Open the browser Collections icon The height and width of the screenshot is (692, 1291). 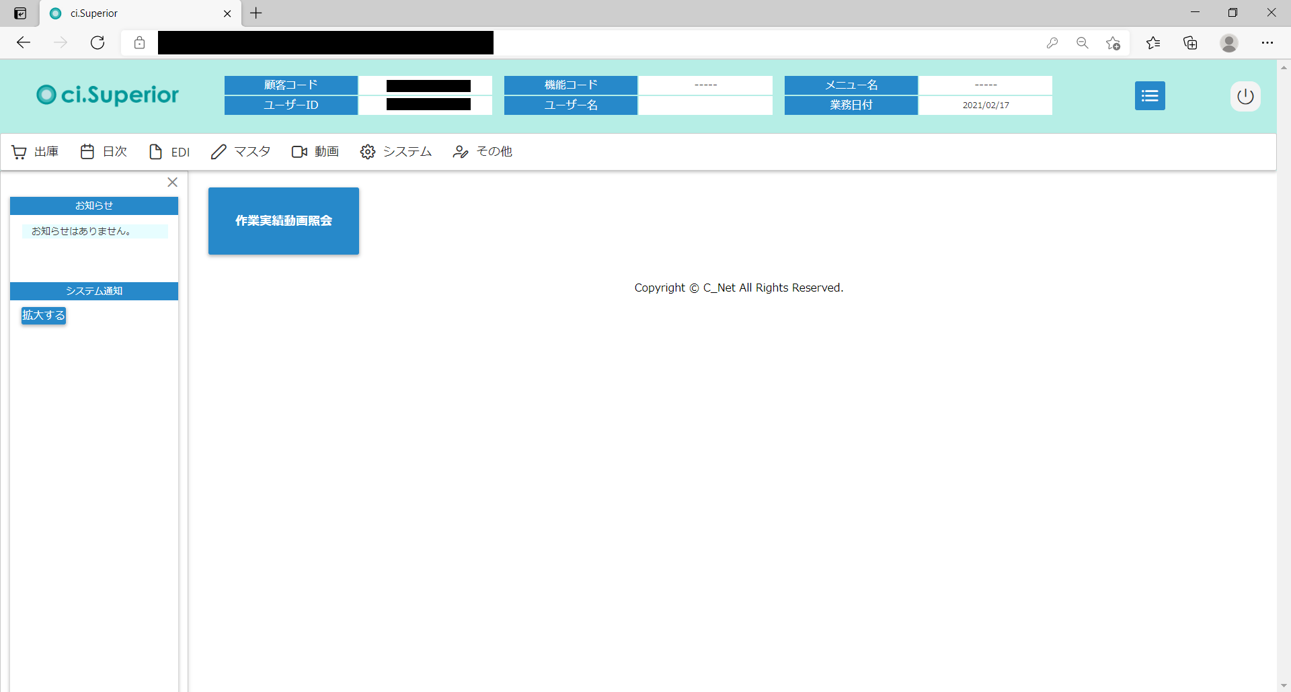point(1191,43)
